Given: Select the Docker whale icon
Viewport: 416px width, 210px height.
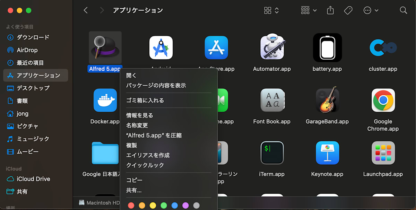Looking at the screenshot, I should [105, 100].
